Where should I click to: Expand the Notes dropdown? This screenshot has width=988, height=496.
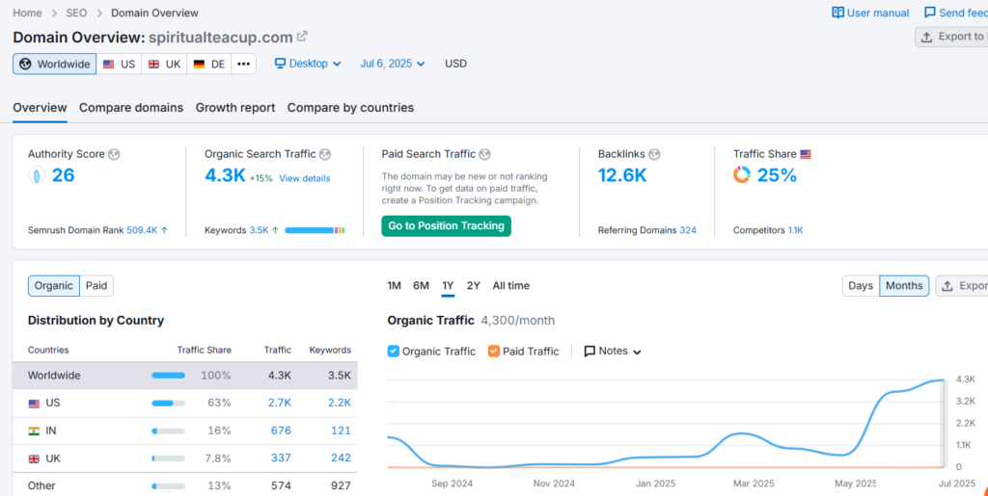[613, 351]
